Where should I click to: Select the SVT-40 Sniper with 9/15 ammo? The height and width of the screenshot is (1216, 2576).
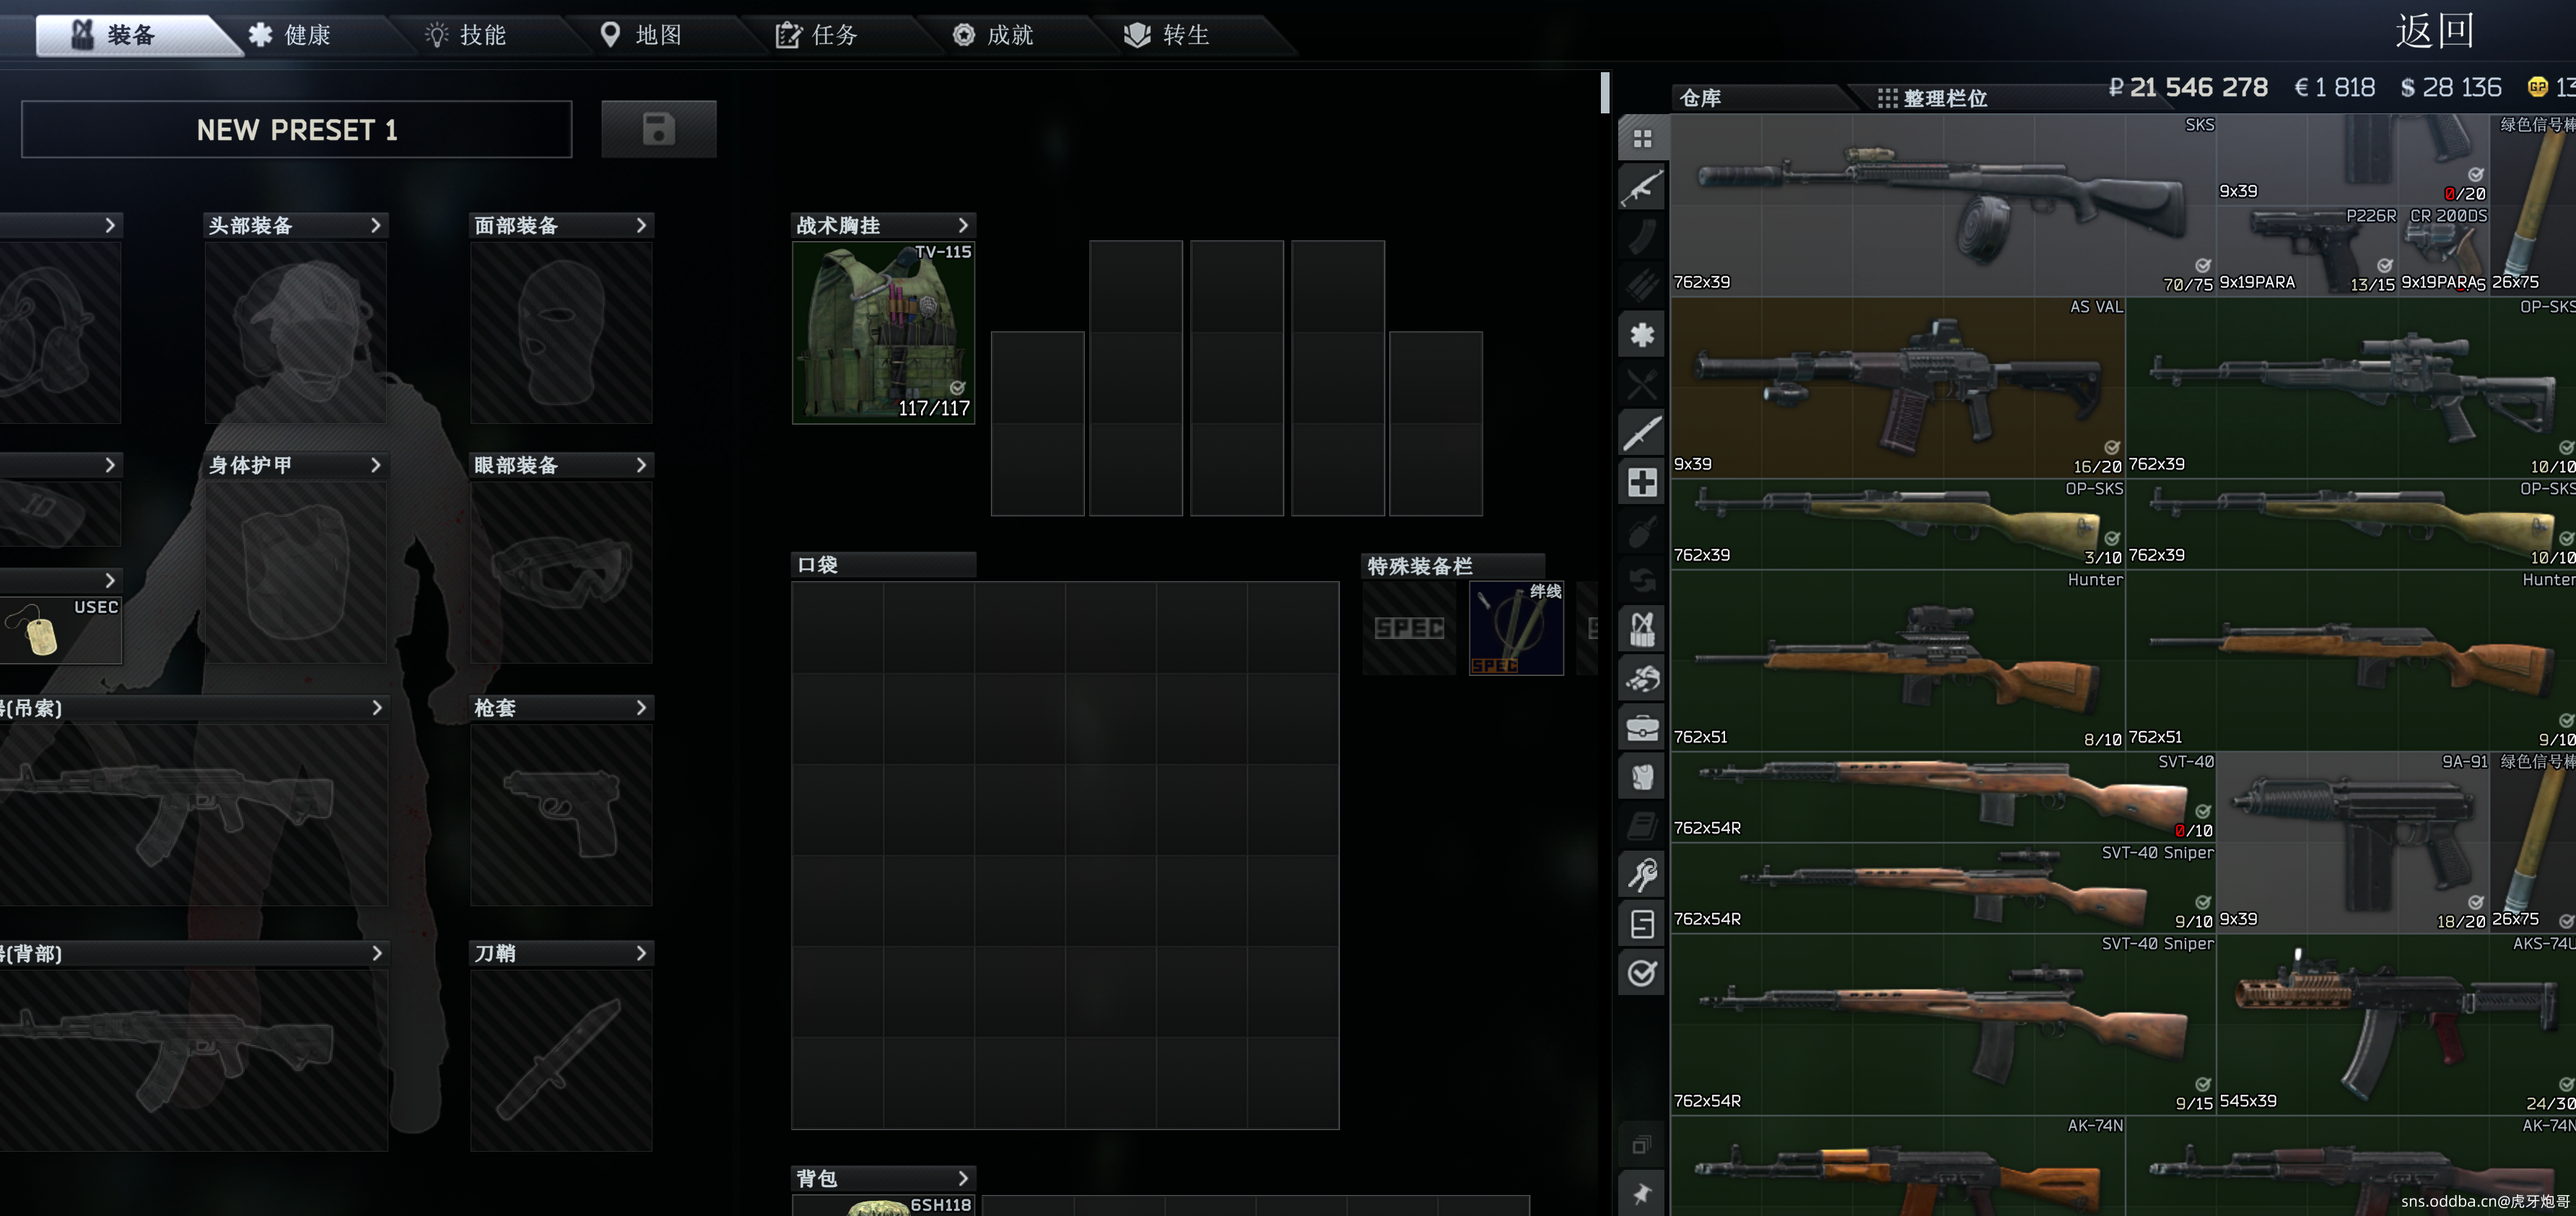point(1943,1024)
